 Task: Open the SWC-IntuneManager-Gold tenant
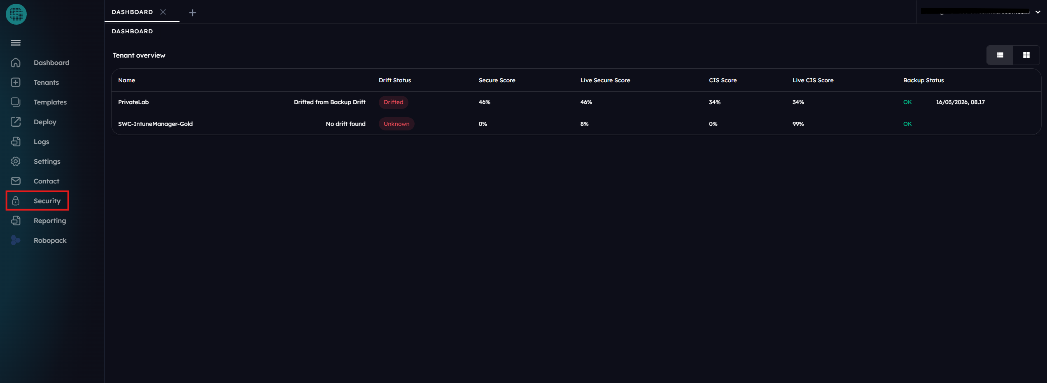[155, 124]
